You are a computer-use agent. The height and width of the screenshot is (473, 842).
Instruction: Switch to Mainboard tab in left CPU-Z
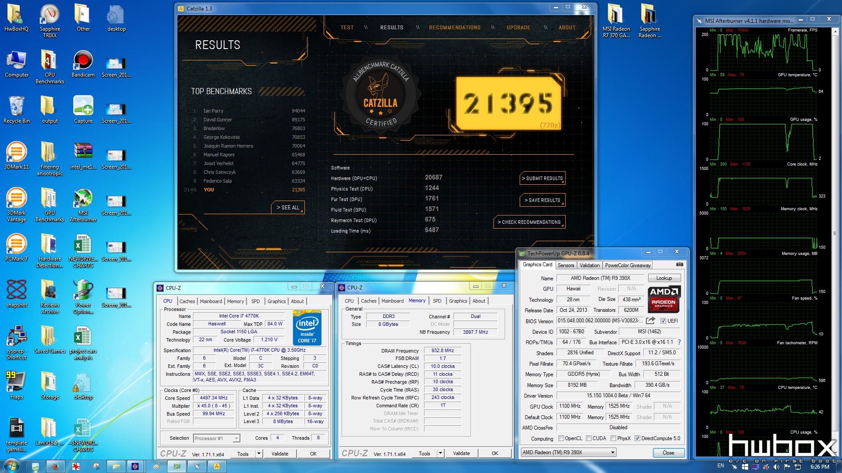coord(211,301)
